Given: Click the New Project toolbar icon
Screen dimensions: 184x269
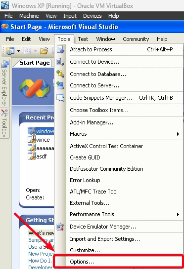Looking at the screenshot, I should pos(10,51).
